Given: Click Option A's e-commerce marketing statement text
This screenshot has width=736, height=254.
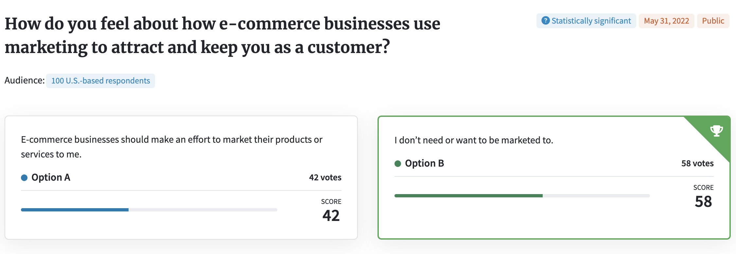Looking at the screenshot, I should (172, 147).
